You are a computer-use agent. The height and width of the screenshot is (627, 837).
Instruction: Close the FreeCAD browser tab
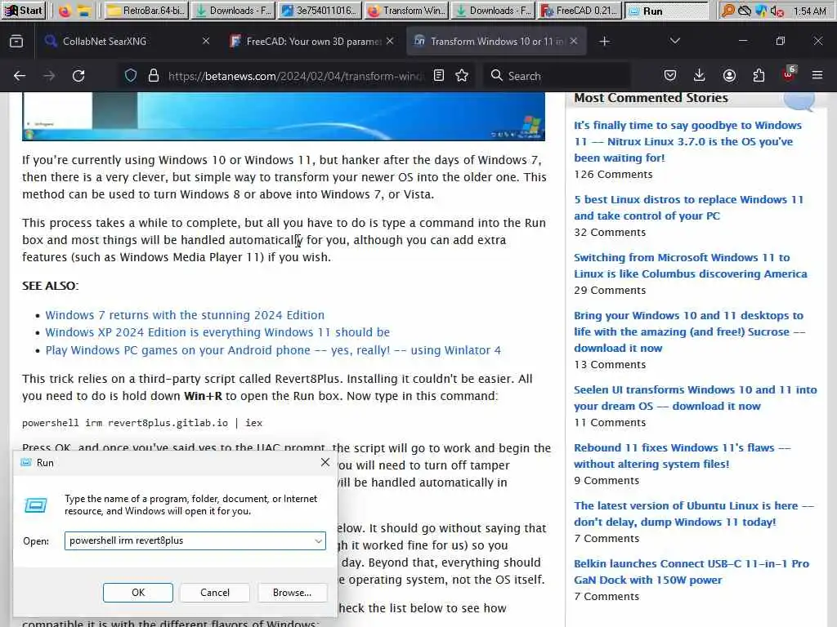390,41
